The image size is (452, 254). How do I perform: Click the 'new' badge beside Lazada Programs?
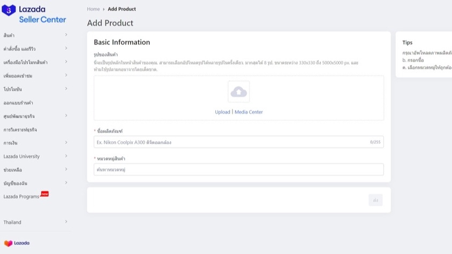point(45,194)
